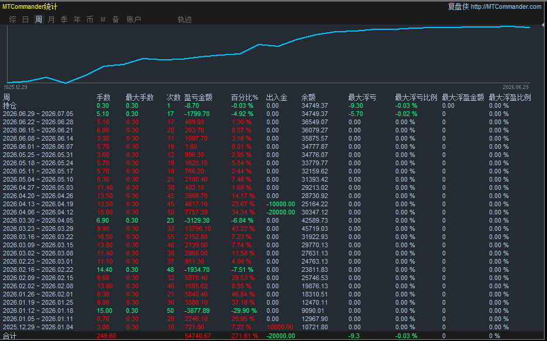This screenshot has height=341, width=547.
Task: Sort by the 盈亏金额 column header
Action: 198,97
